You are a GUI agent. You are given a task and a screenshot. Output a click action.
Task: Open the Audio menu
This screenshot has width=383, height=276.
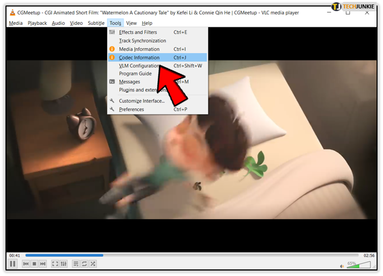point(58,23)
